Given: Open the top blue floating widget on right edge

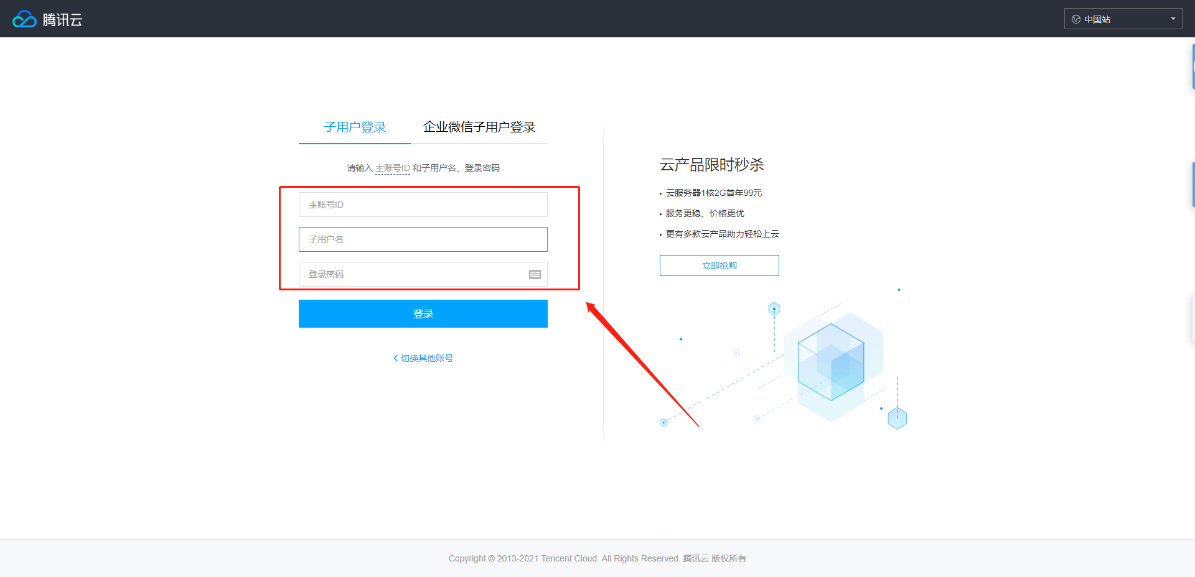Looking at the screenshot, I should coord(1193,67).
